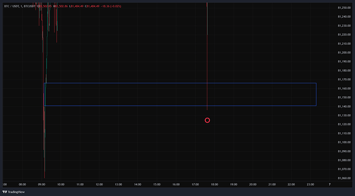Click the 81,150.00 price axis label
This screenshot has height=196, width=355.
344,98
